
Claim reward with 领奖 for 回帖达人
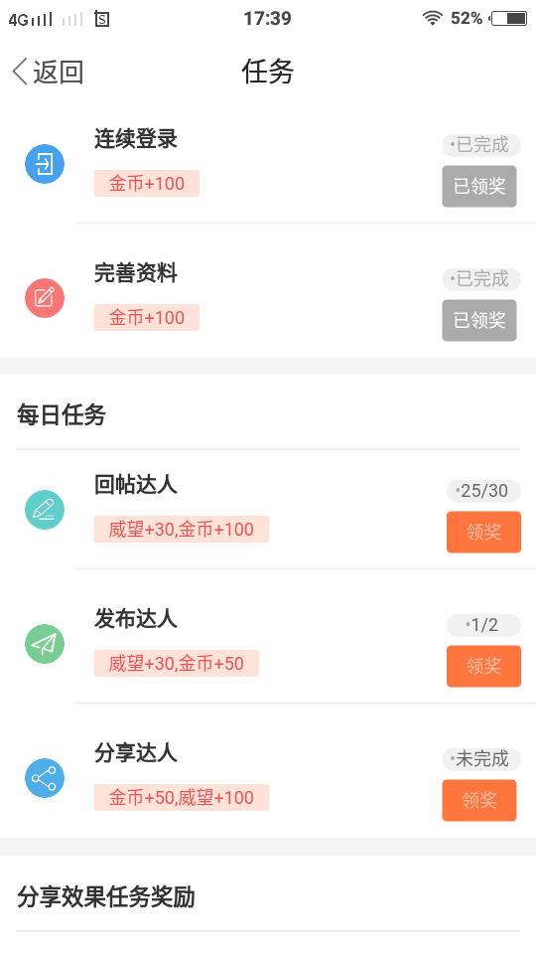483,532
